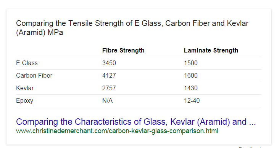
Task: Select the 2757 fibre strength value
Action: pyautogui.click(x=109, y=88)
